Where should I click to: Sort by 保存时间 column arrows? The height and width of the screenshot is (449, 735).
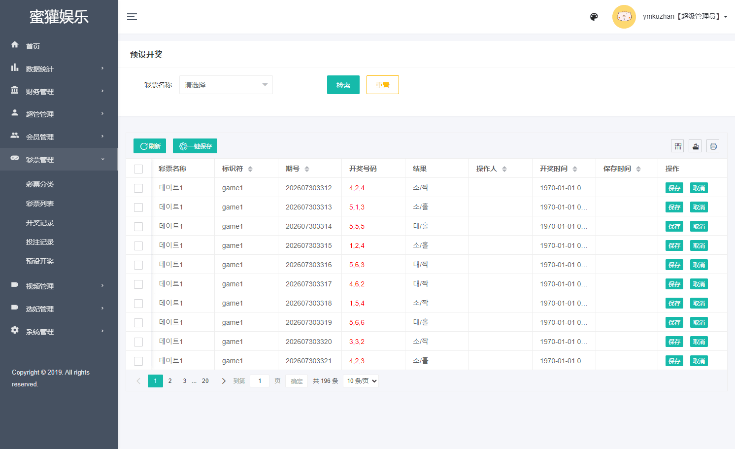point(638,169)
